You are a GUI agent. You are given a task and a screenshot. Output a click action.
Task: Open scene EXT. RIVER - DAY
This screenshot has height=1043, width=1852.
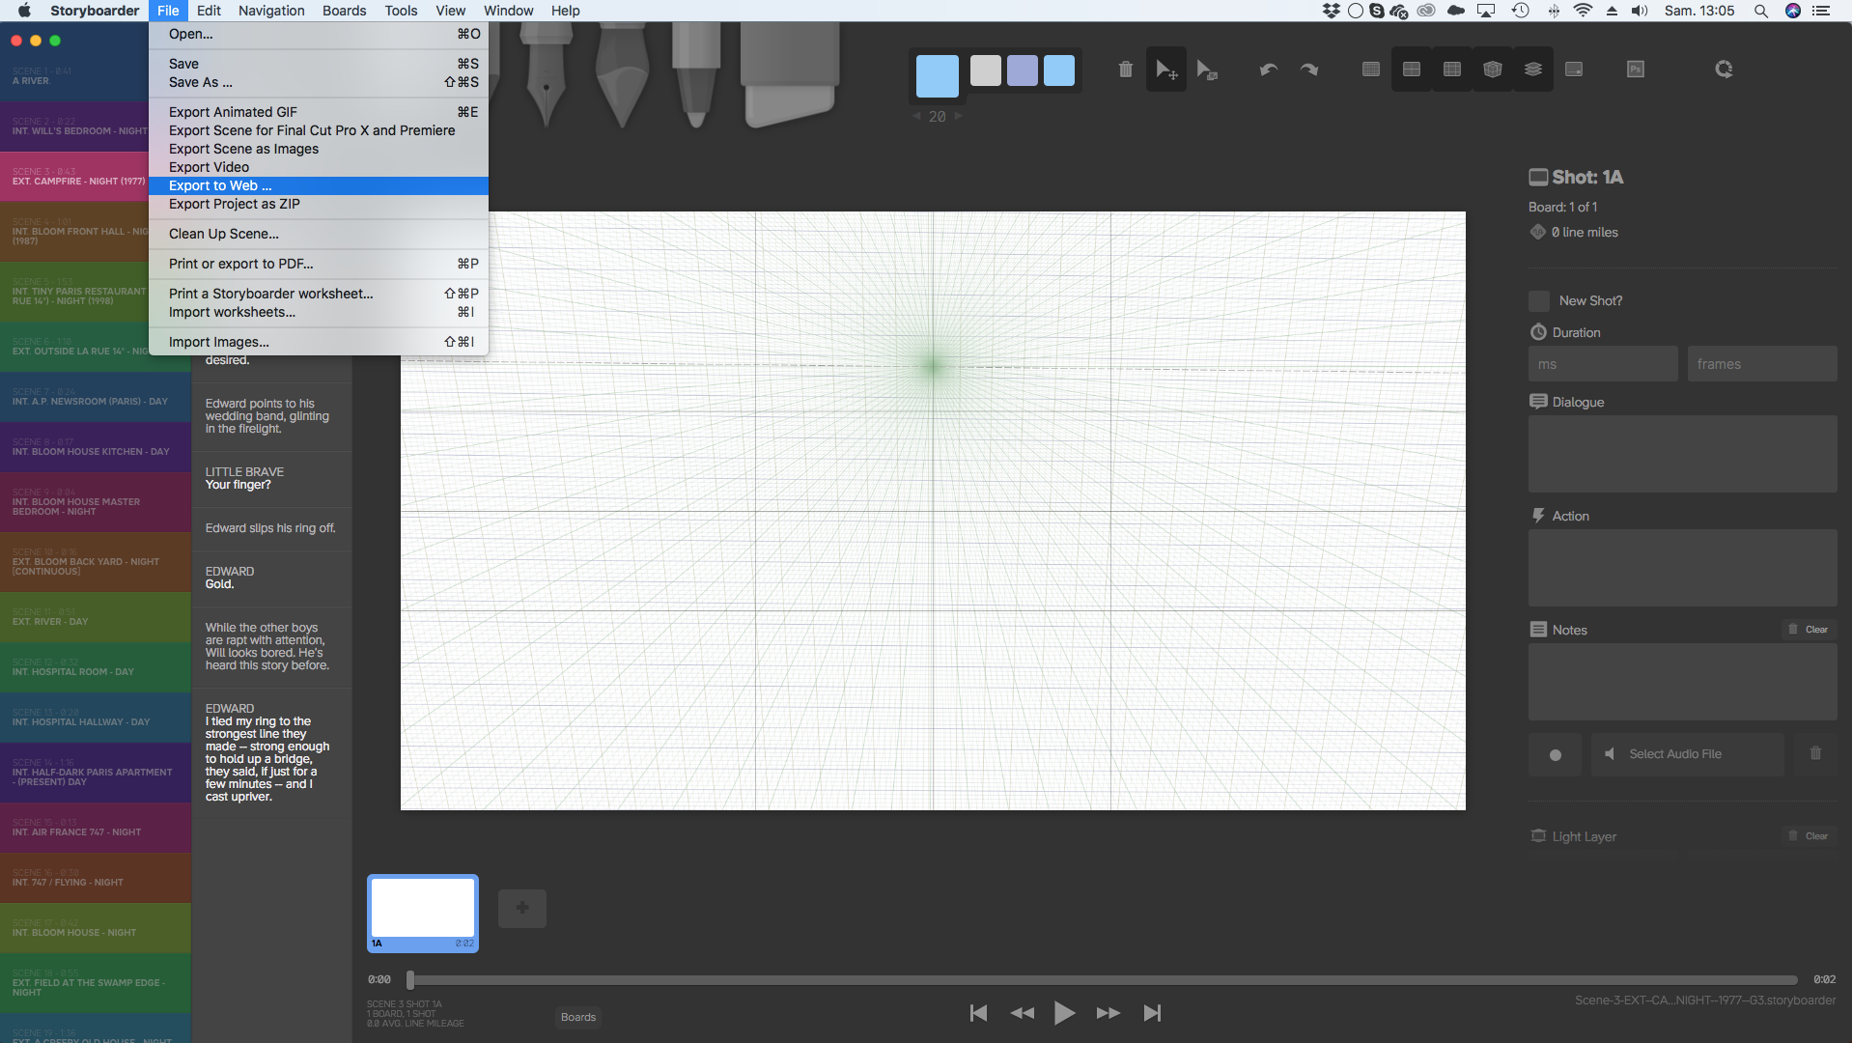96,617
